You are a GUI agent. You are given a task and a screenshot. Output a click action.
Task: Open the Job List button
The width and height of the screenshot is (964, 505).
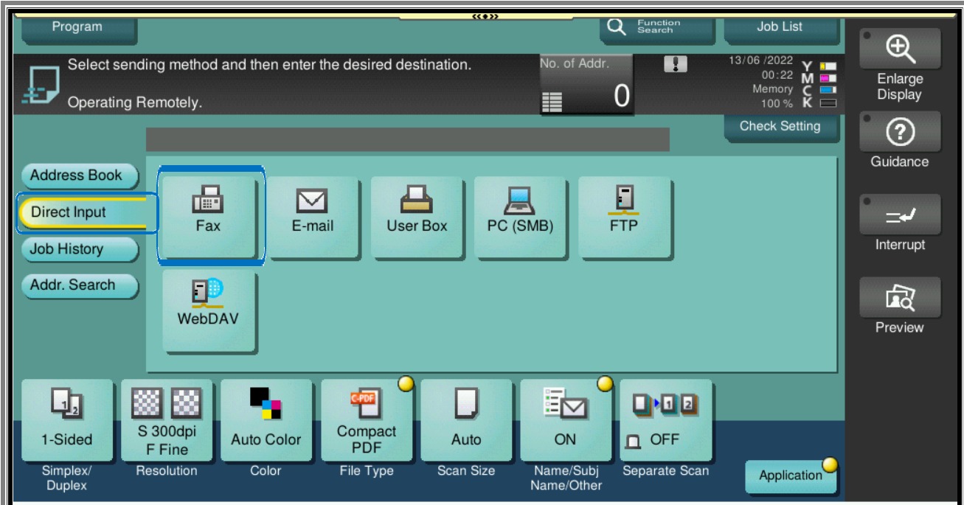[x=780, y=28]
